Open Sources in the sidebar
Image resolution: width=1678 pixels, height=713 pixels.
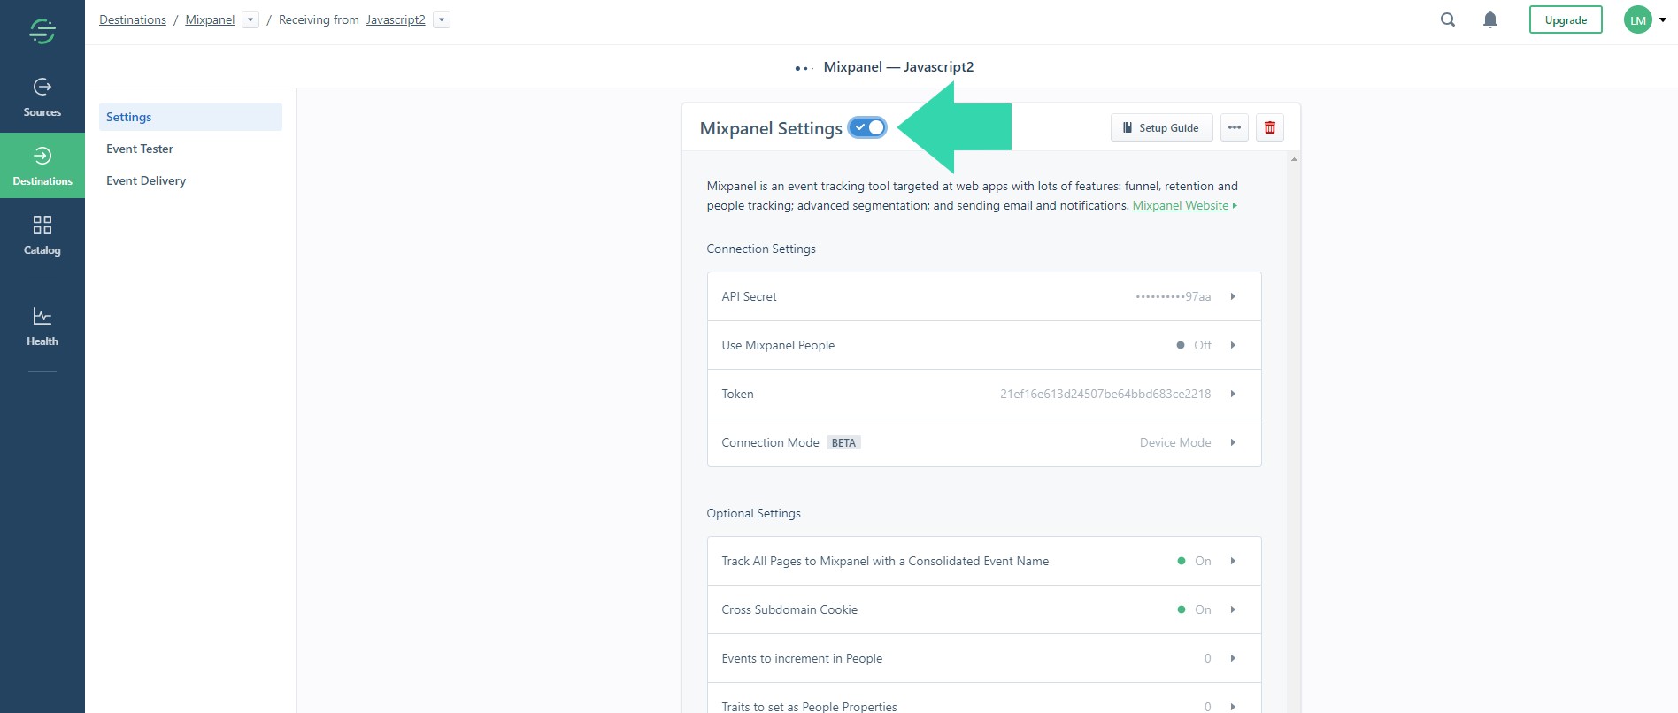point(42,97)
